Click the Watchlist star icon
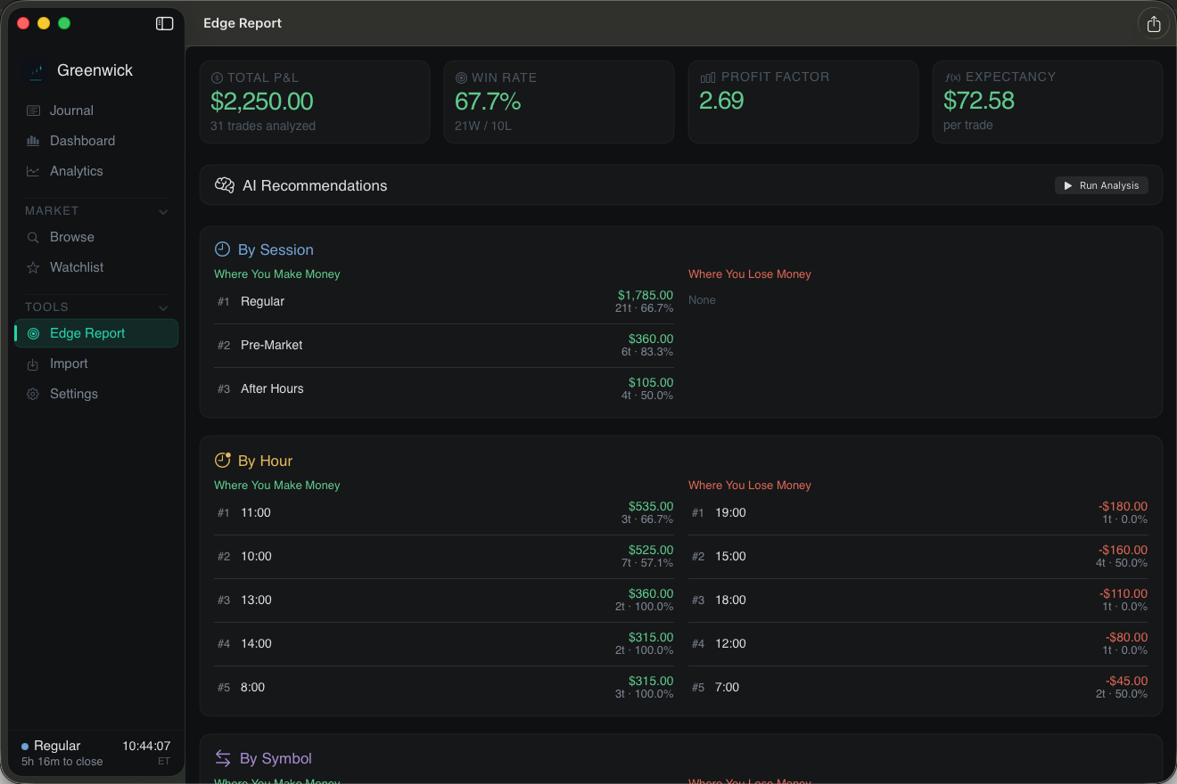1177x784 pixels. click(x=33, y=267)
